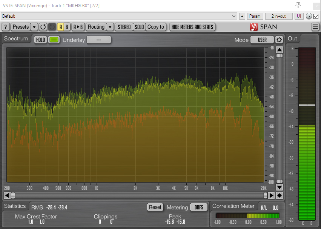The height and width of the screenshot is (229, 321).
Task: Click Hide Meters and Stats
Action: click(x=192, y=27)
